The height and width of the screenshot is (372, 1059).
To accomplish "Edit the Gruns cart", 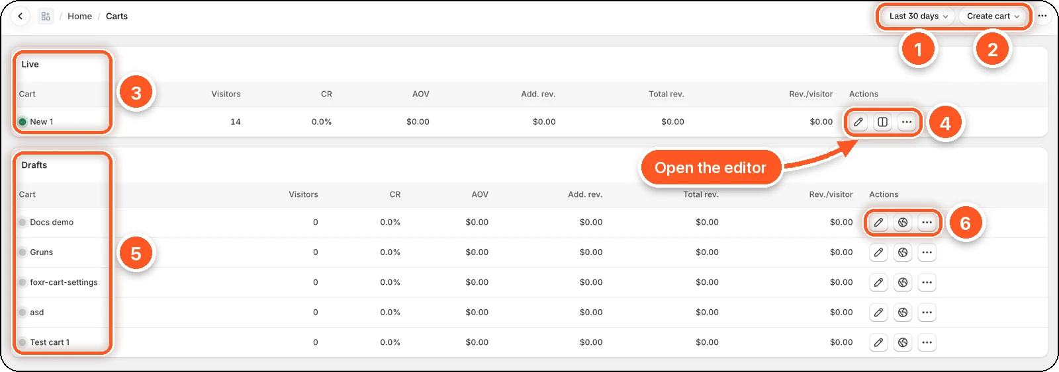I will pyautogui.click(x=878, y=252).
